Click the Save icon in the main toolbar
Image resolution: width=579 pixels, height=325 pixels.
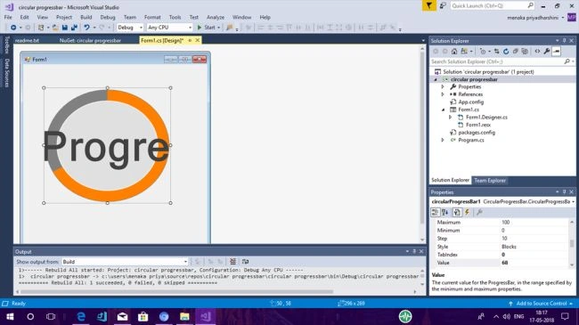[65, 28]
